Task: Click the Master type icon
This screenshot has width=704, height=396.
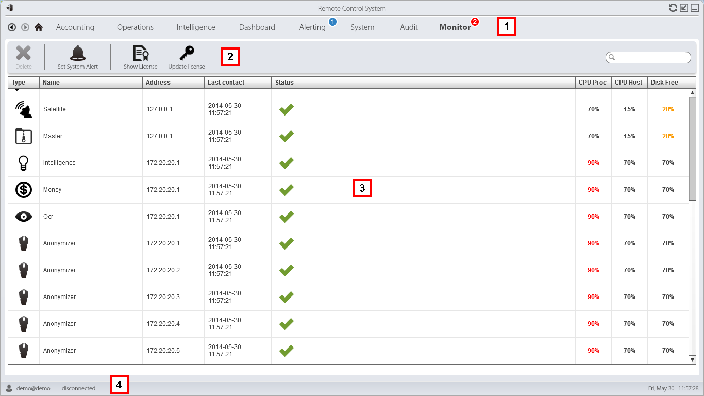Action: click(x=24, y=136)
